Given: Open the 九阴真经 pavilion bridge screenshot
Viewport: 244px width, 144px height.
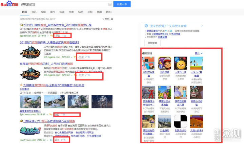Looking at the screenshot, I should 54,102.
